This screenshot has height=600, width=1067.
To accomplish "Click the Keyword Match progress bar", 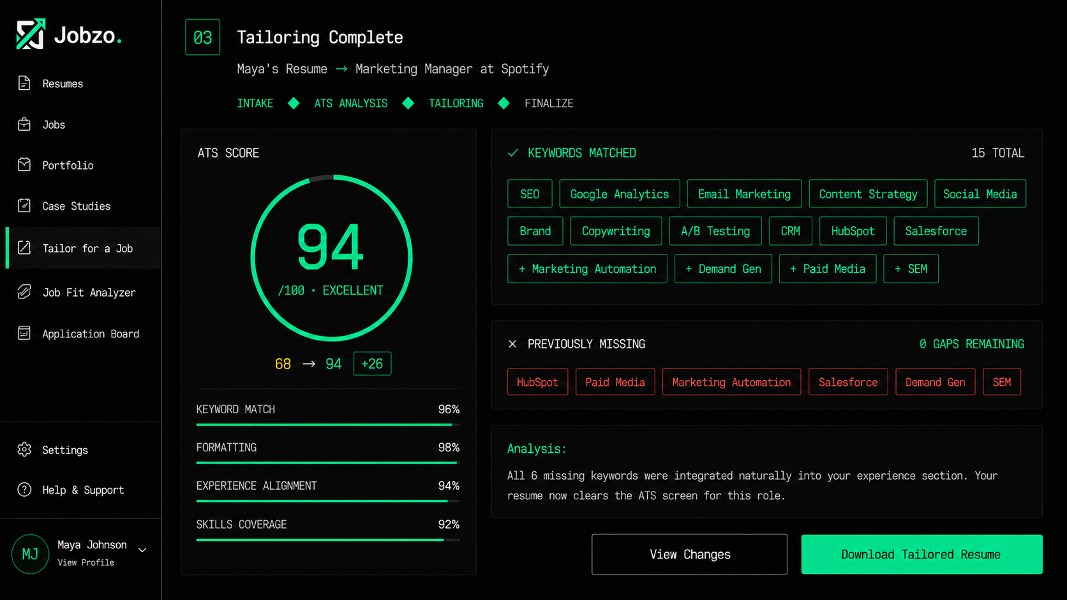I will point(328,425).
